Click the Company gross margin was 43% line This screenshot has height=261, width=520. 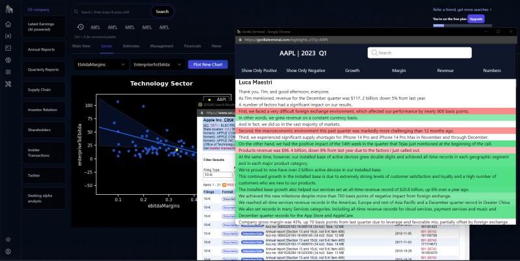click(x=373, y=222)
